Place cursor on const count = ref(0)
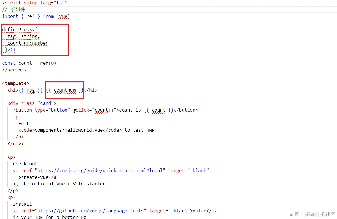This screenshot has width=337, height=219. point(29,63)
